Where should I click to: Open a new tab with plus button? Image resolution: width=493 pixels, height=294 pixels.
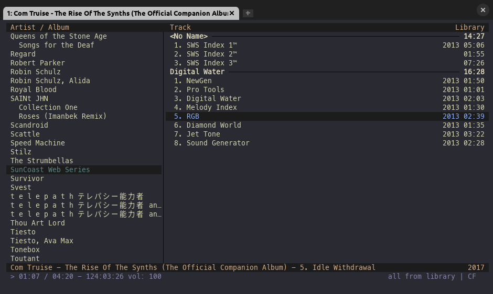click(x=248, y=13)
